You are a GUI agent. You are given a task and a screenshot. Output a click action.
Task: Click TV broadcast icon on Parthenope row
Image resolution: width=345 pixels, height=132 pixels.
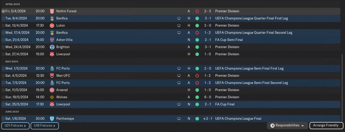tap(179, 119)
